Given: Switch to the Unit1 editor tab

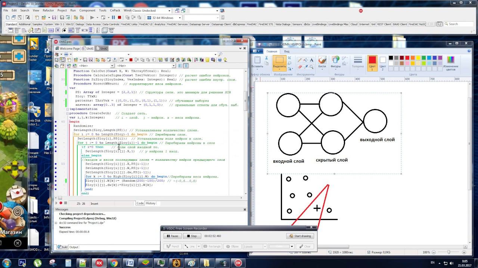Looking at the screenshot, I should click(x=88, y=48).
